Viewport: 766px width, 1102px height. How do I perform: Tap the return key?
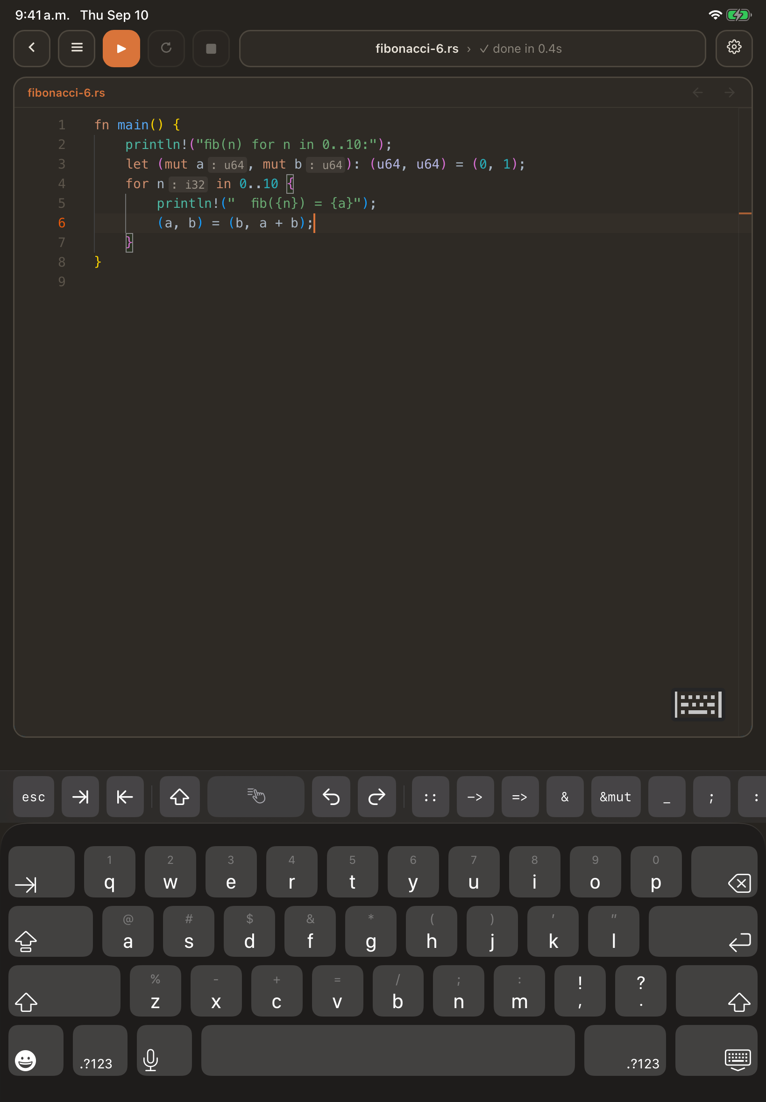click(x=703, y=931)
